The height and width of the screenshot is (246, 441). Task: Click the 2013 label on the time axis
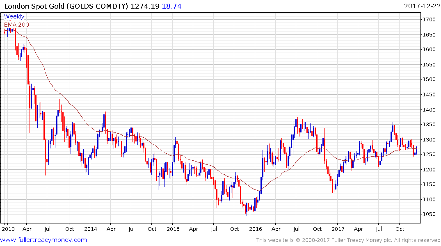[x=8, y=229]
